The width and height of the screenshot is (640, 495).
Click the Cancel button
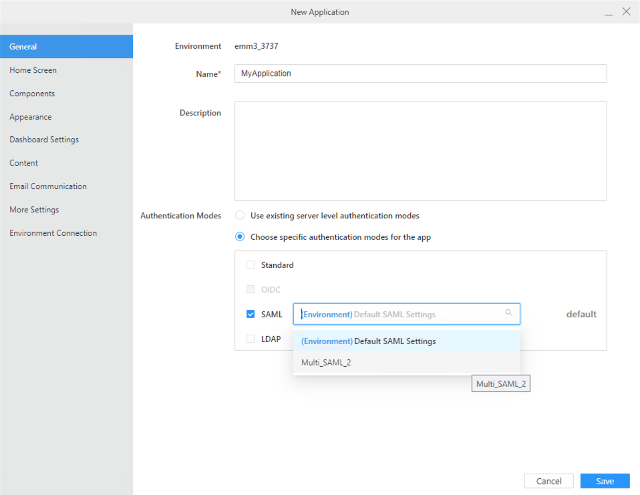pos(549,481)
